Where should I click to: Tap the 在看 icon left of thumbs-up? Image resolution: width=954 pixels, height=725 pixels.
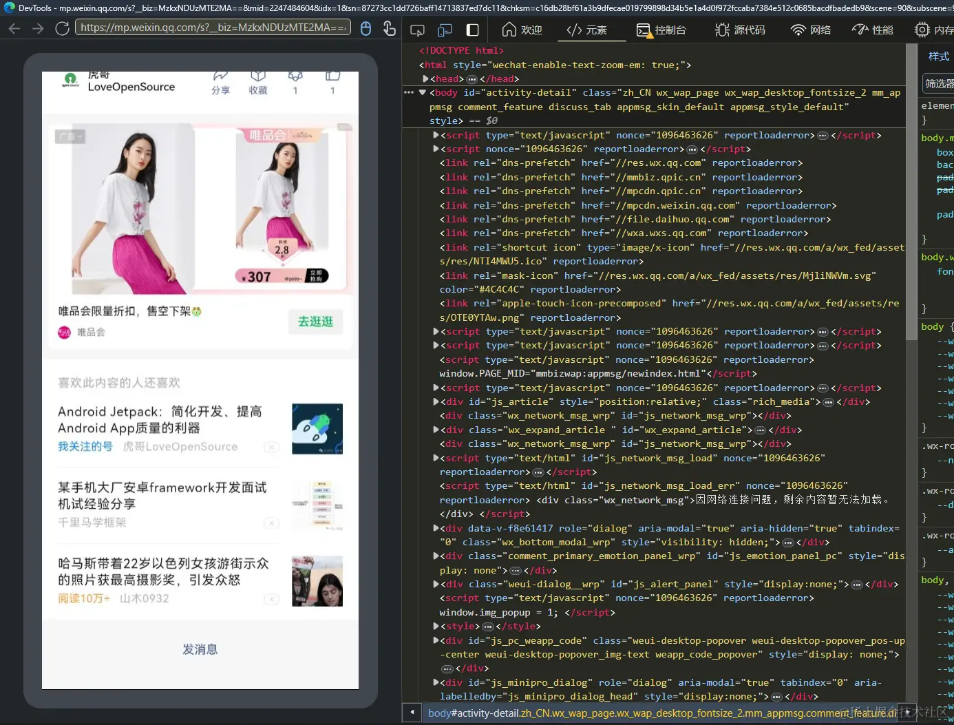pos(295,83)
